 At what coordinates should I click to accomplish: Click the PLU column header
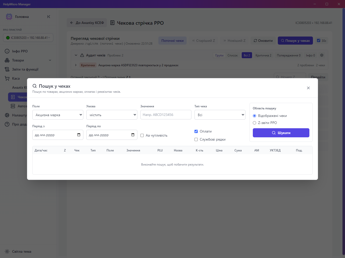pos(160,150)
